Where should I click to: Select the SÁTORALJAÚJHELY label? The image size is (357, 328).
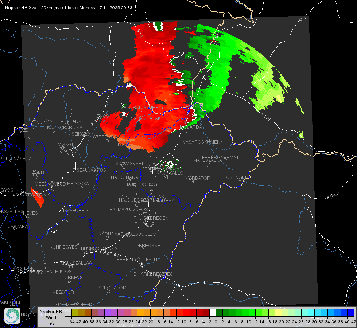pyautogui.click(x=143, y=107)
